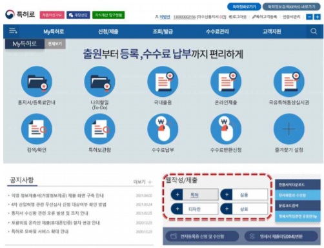Open the 나의할일 (To-Do) icon

99,81
